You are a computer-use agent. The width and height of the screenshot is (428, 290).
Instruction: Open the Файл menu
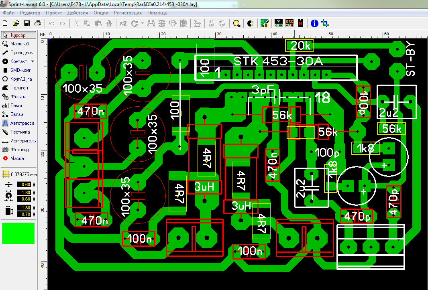click(8, 13)
